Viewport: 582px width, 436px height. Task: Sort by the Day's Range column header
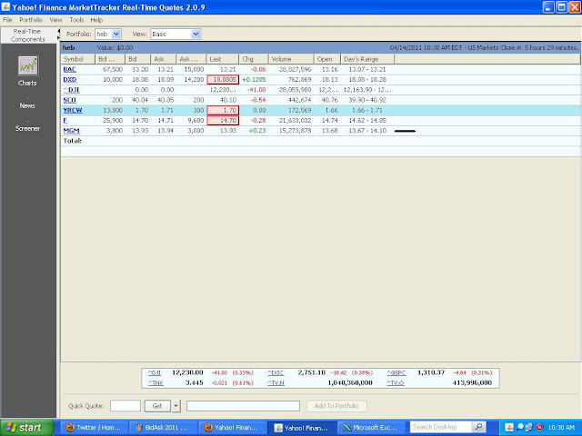367,59
